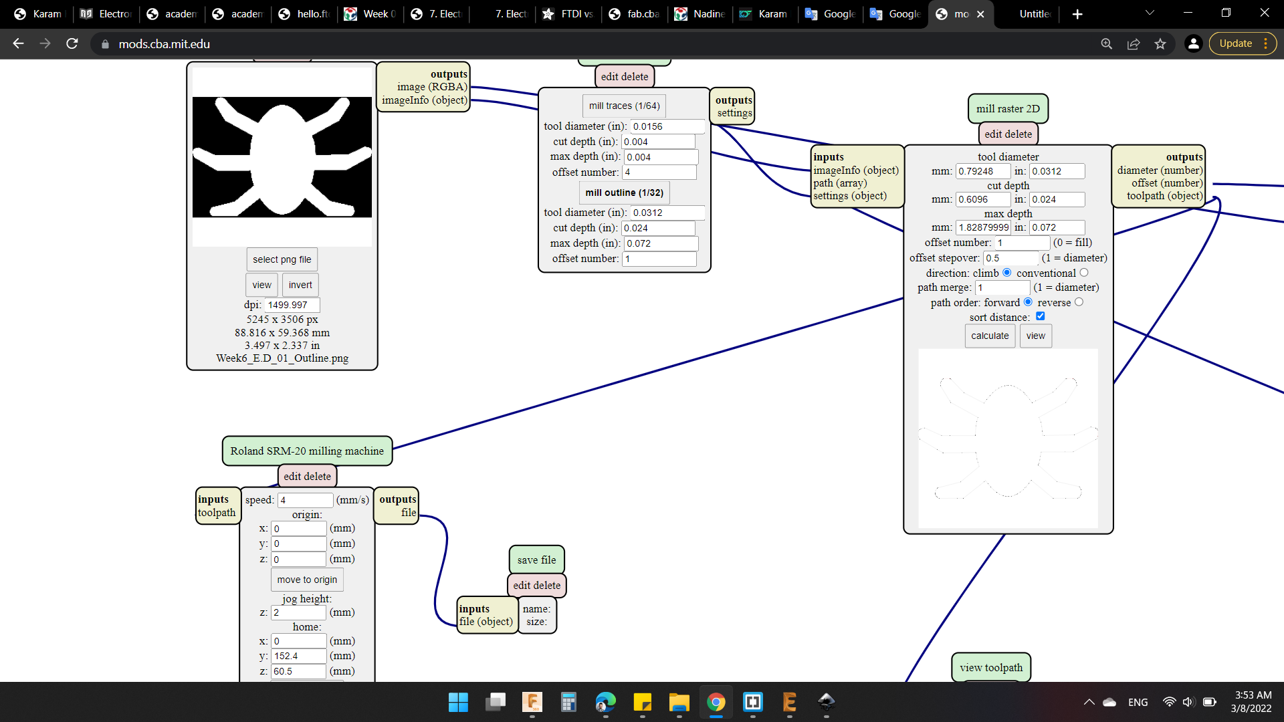The height and width of the screenshot is (722, 1284).
Task: Click the home y field showing 152.4
Action: [298, 656]
